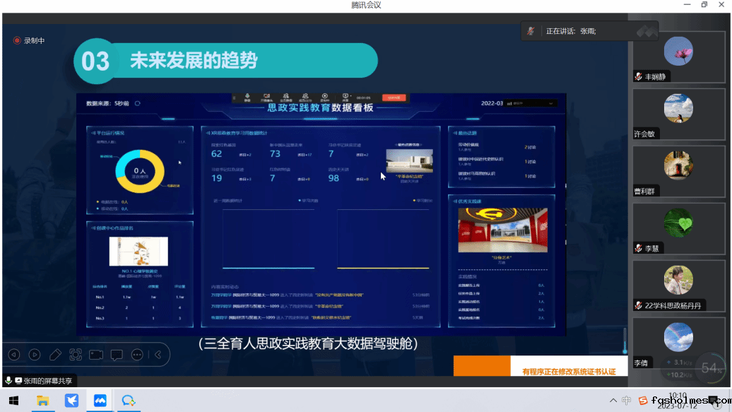Click the mute microphone icon in shared toolbar
Viewport: 732px width, 412px height.
[x=247, y=98]
